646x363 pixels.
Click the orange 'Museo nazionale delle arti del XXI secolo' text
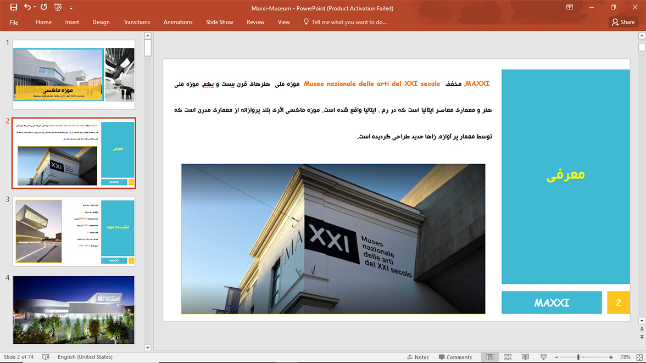point(371,83)
